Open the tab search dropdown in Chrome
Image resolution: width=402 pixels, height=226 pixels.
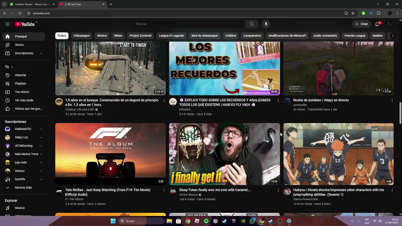4,4
